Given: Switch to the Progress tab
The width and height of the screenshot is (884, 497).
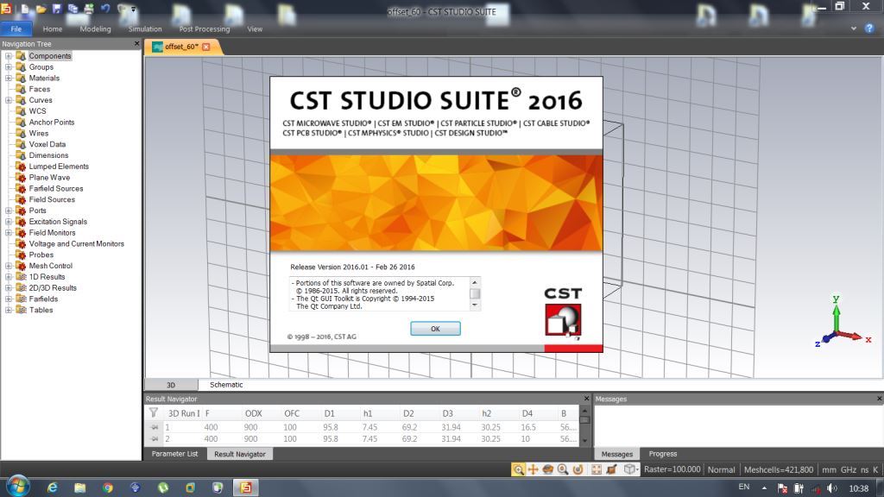Looking at the screenshot, I should 662,454.
